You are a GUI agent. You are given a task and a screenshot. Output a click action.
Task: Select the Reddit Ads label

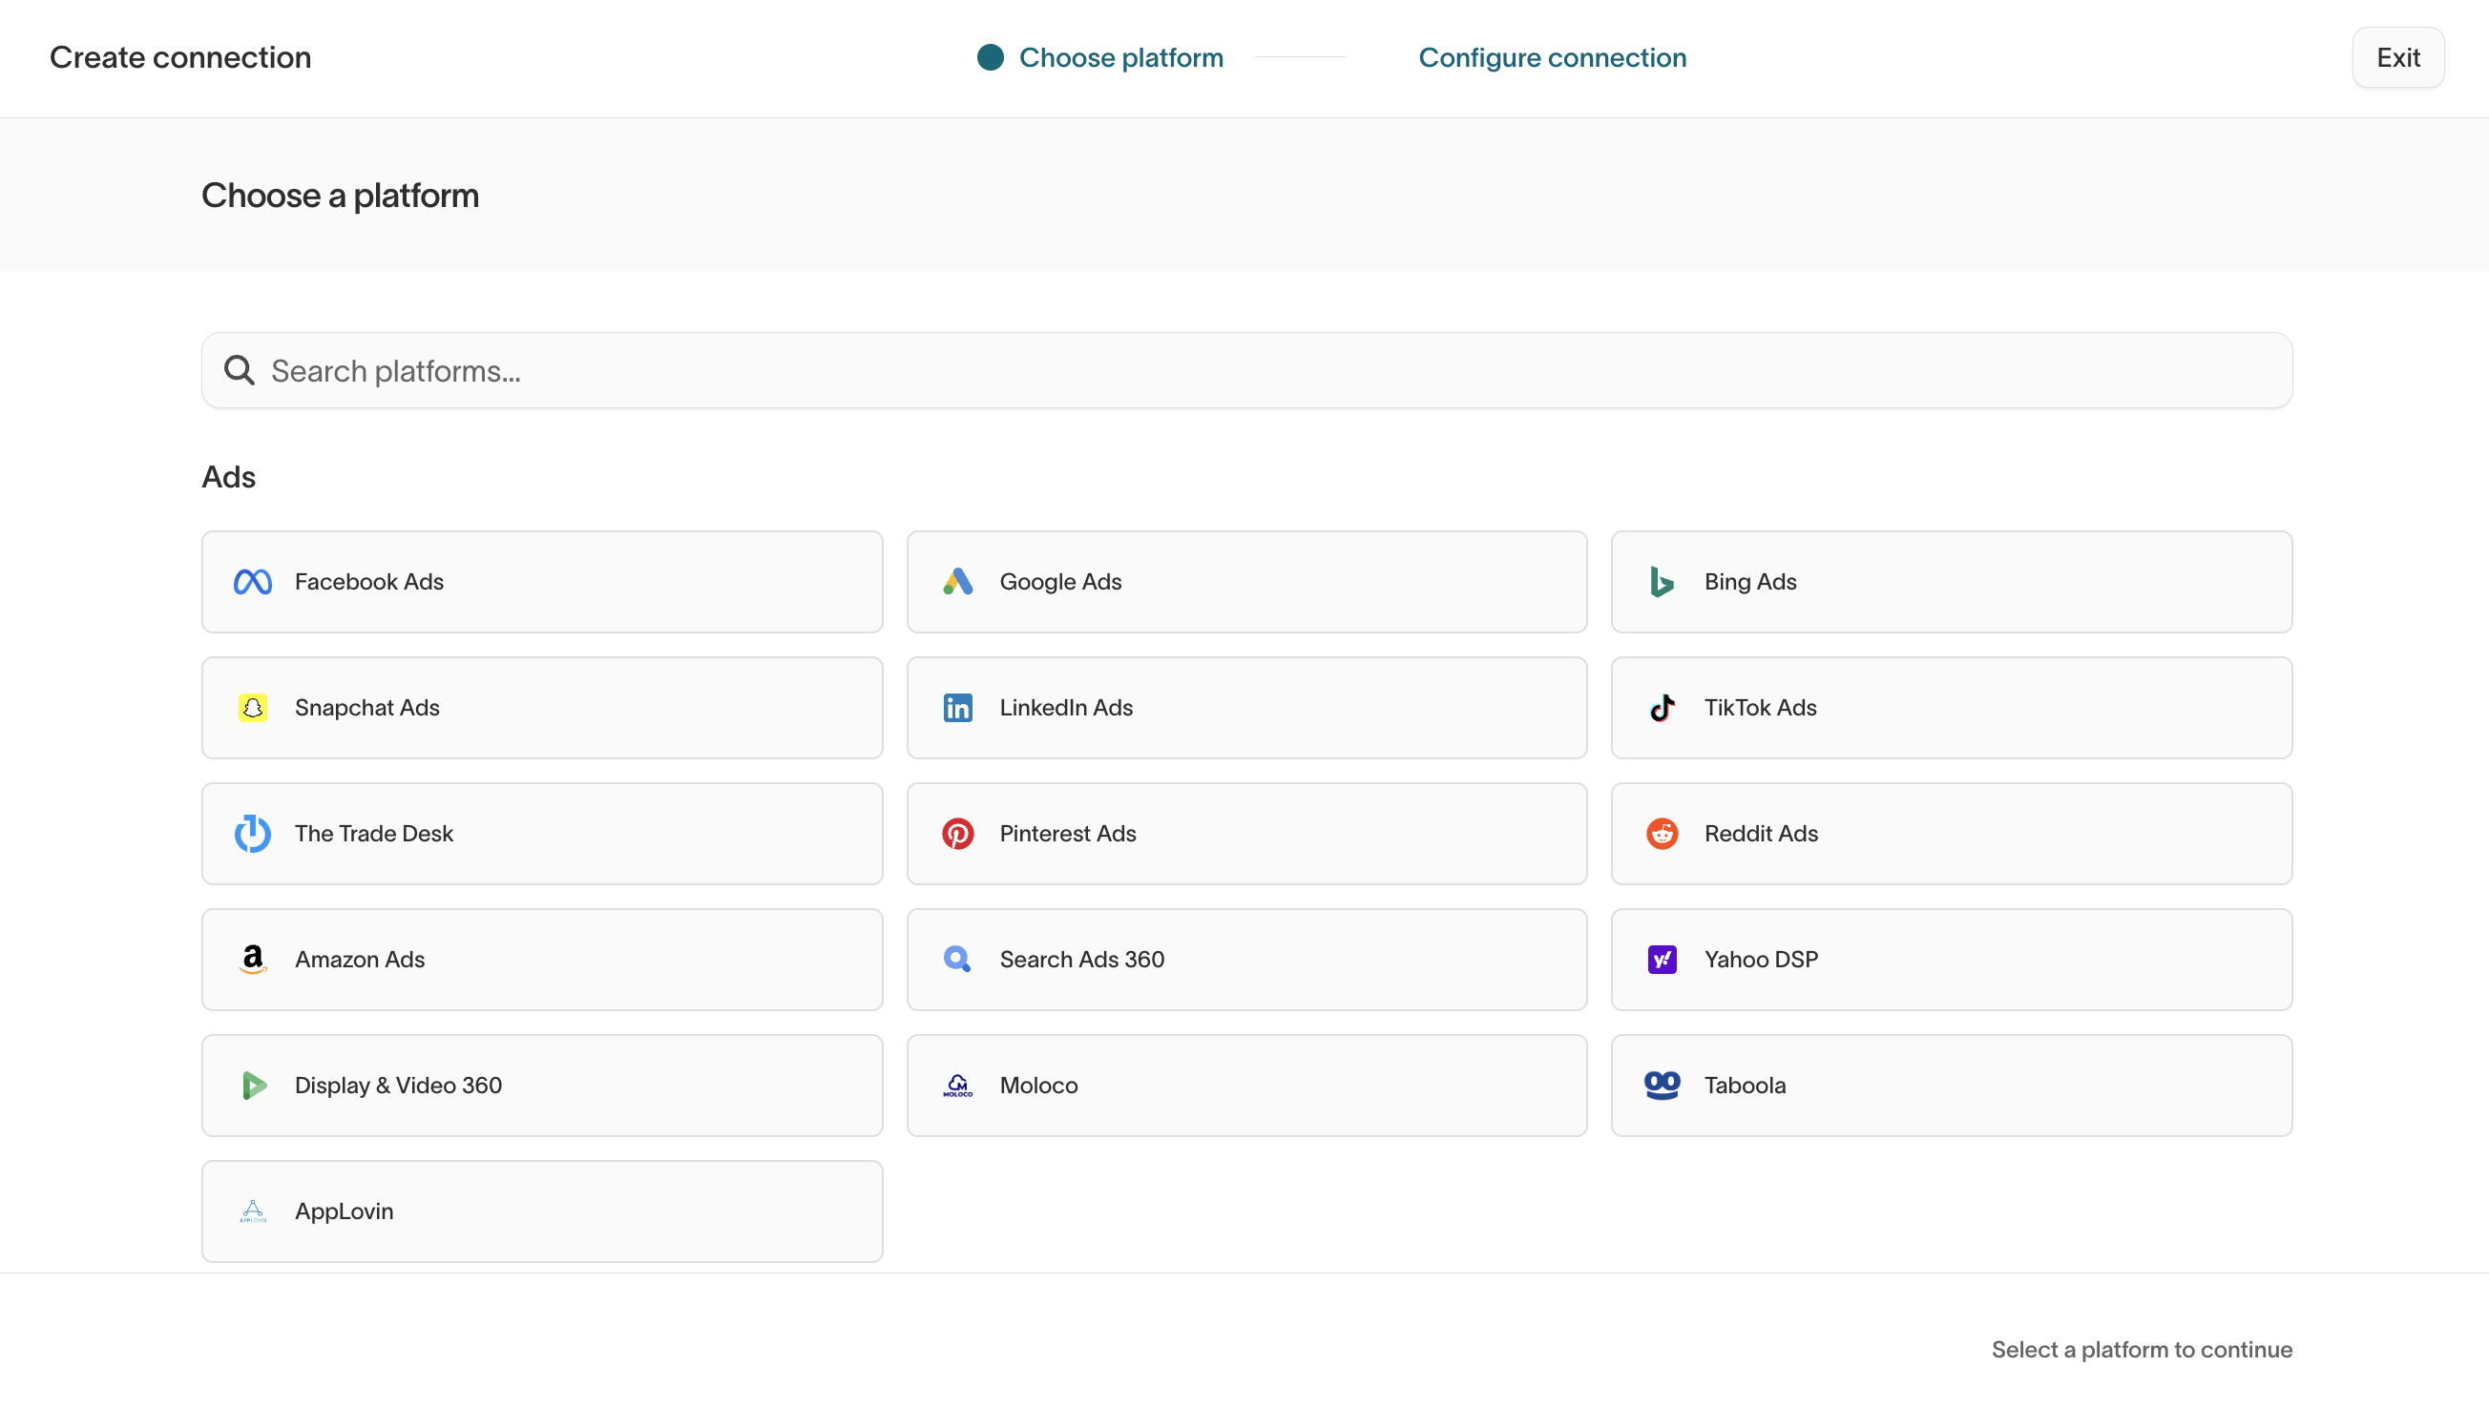pyautogui.click(x=1761, y=834)
